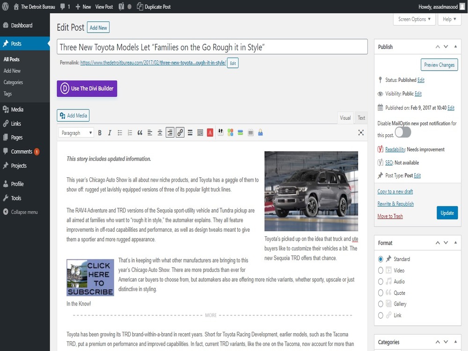Viewport: 468px width, 351px height.
Task: Click Rewrite & Republish link
Action: 395,204
